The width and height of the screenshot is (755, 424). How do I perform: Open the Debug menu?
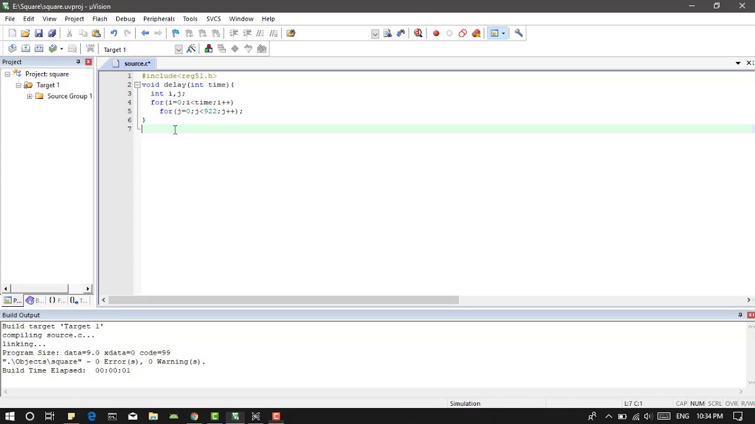pyautogui.click(x=125, y=19)
